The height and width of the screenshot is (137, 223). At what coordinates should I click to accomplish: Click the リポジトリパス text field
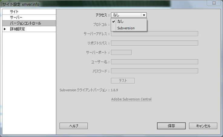click(154, 43)
